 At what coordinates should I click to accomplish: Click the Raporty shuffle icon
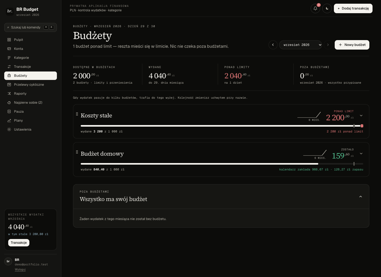(x=9, y=94)
